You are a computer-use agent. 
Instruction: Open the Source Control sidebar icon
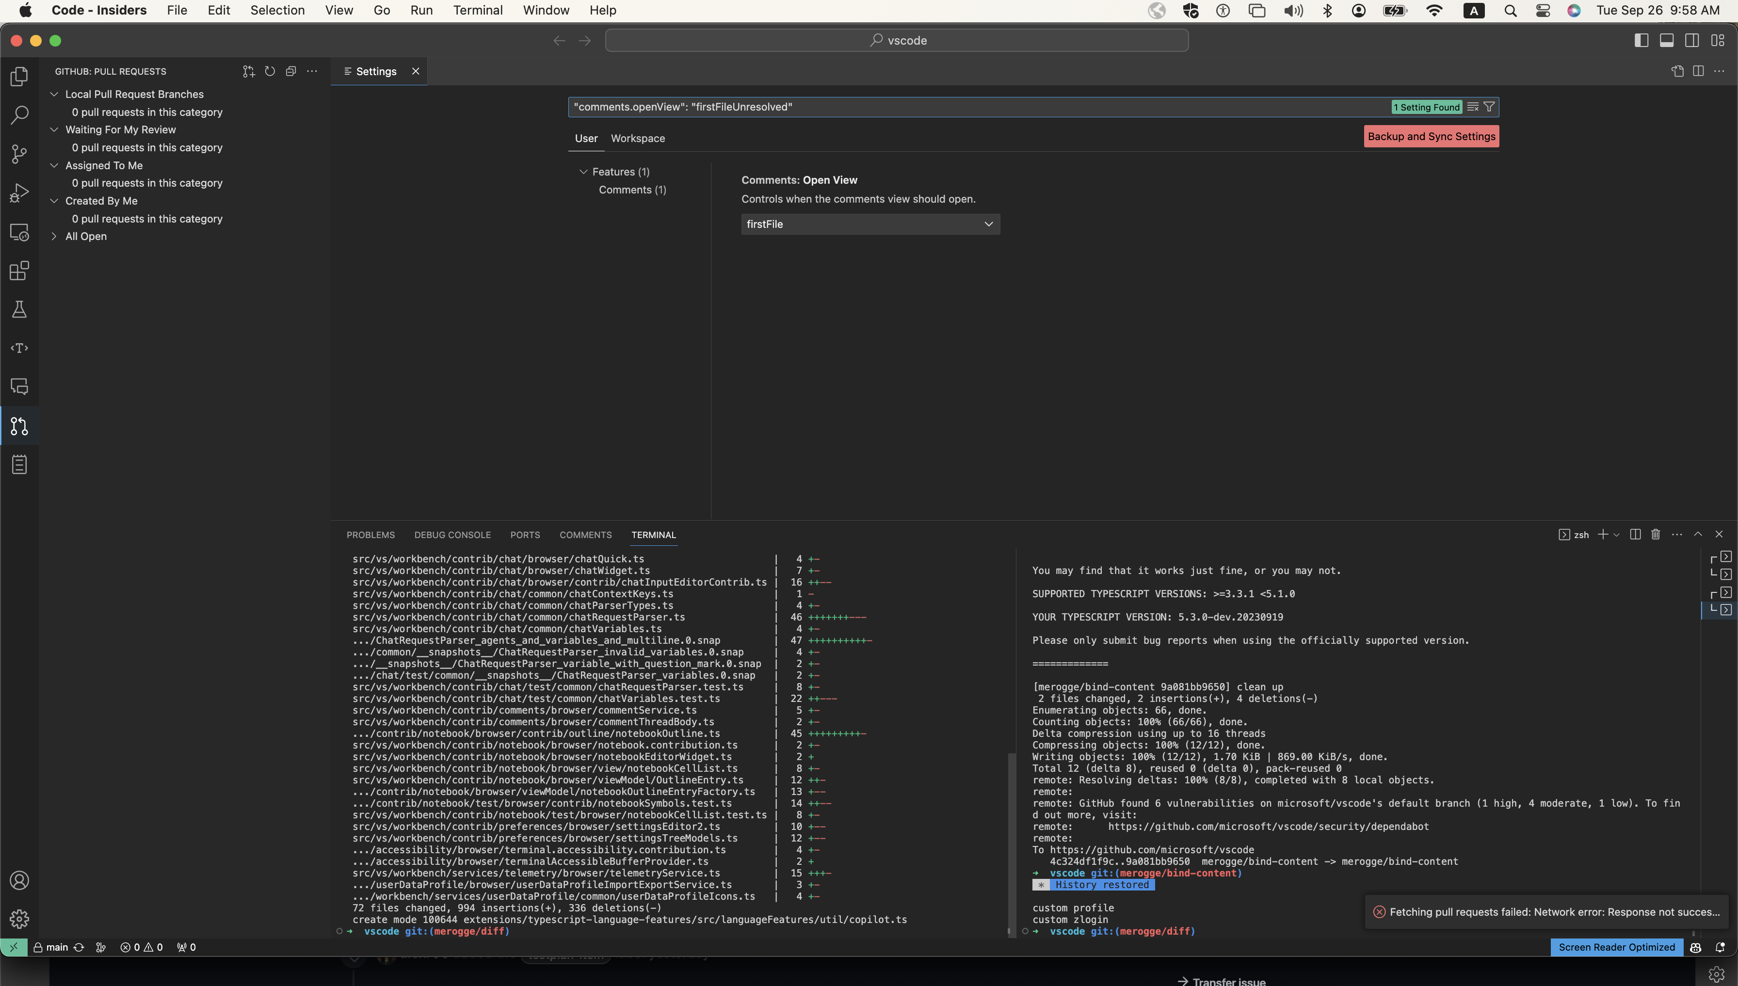[x=19, y=154]
